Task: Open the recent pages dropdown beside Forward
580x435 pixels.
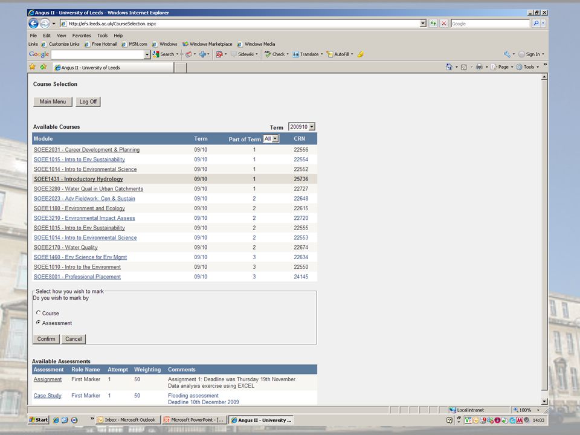Action: (x=54, y=24)
